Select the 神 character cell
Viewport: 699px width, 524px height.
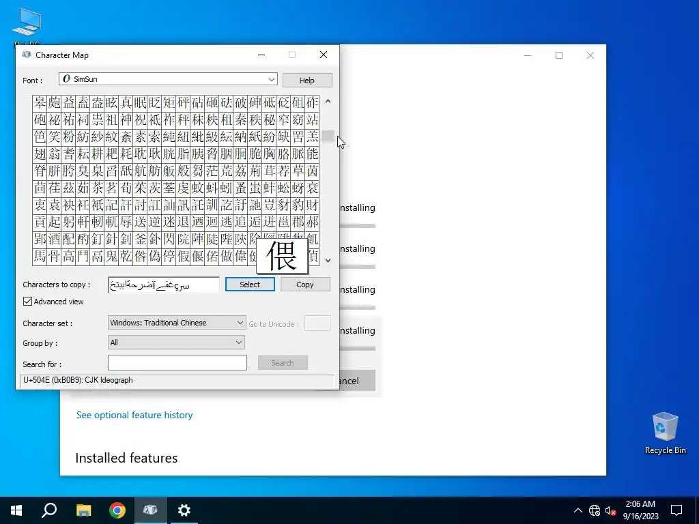point(126,120)
